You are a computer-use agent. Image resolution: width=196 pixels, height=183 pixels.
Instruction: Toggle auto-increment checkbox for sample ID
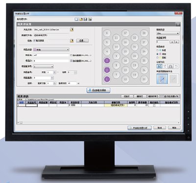click(71, 61)
